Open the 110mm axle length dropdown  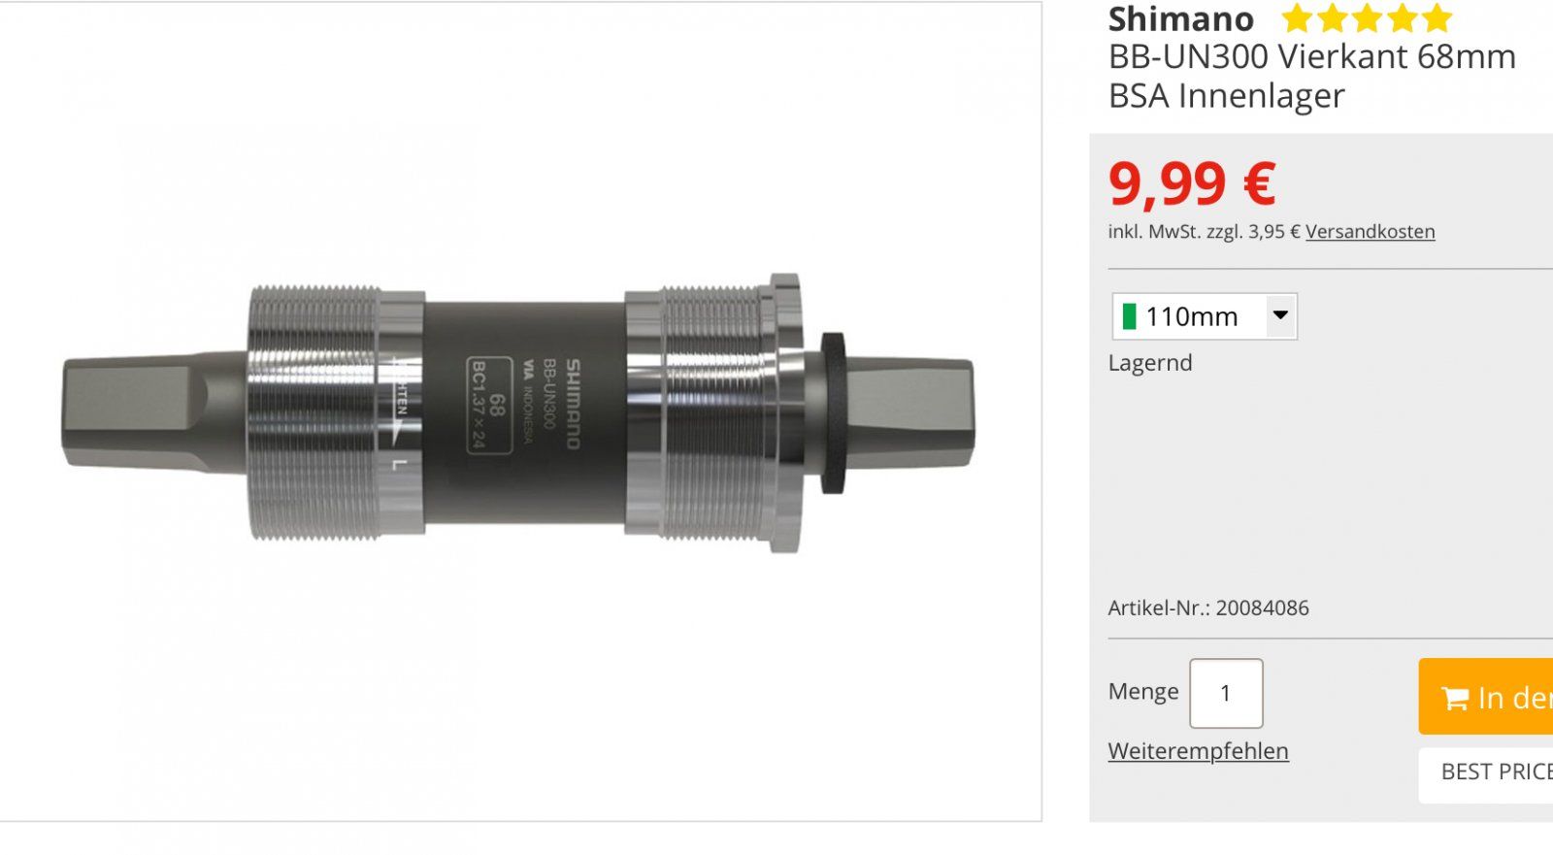[x=1205, y=316]
